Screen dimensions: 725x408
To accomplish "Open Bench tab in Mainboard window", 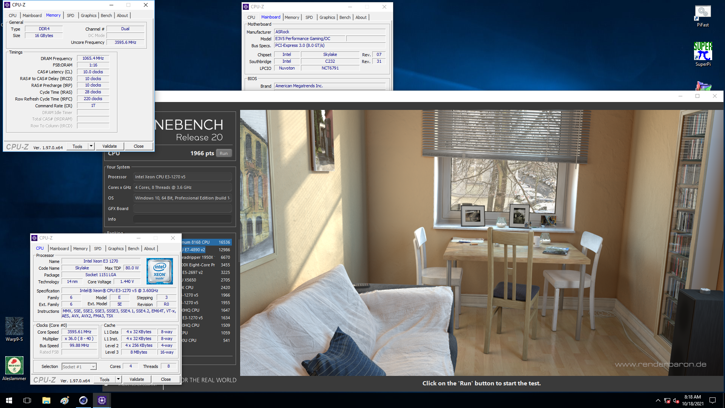I will pyautogui.click(x=345, y=17).
